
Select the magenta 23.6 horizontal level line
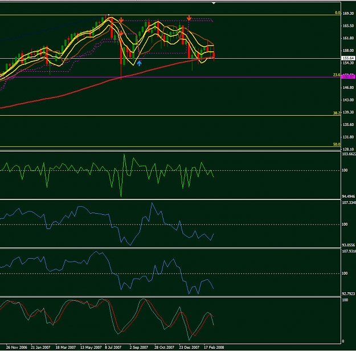tap(170, 77)
